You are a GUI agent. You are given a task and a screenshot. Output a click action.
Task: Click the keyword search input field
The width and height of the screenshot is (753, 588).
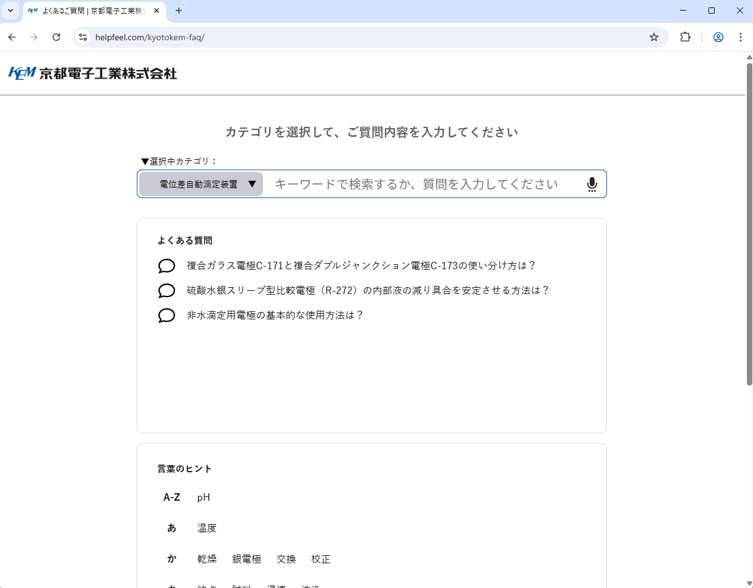[x=421, y=184]
